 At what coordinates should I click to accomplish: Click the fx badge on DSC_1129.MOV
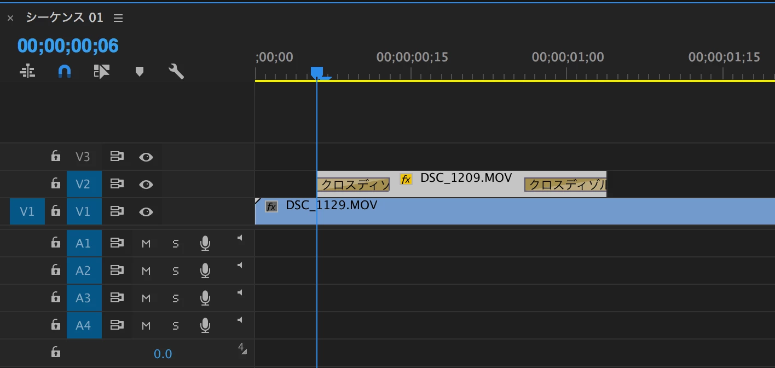(x=271, y=206)
